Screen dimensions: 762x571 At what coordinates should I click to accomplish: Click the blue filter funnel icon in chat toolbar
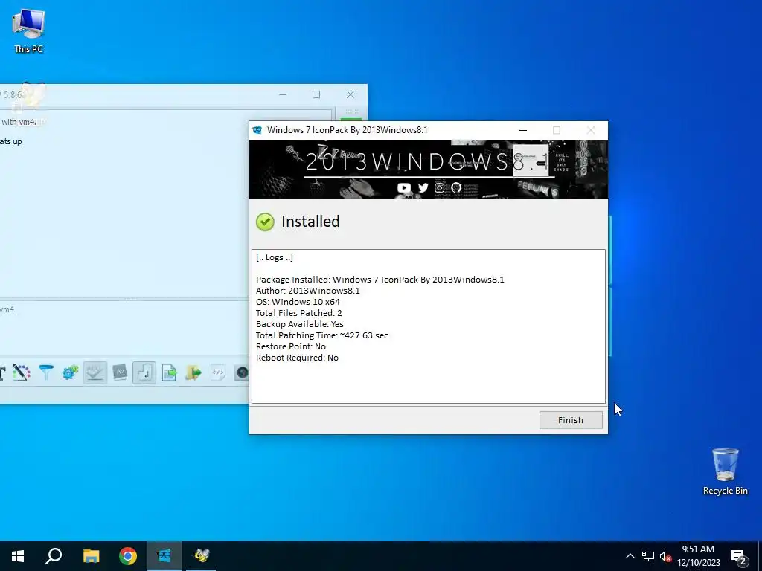tap(46, 373)
